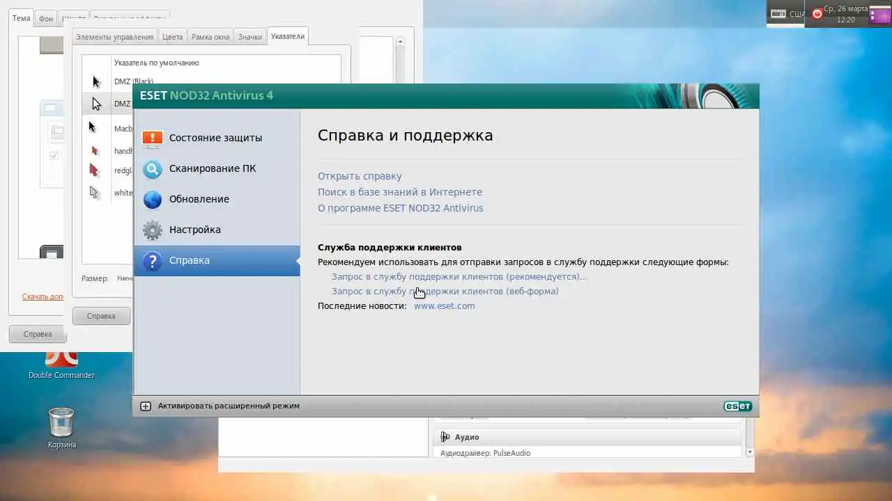Select the DMZ (Black) cursor arrow icon
Image resolution: width=892 pixels, height=501 pixels.
(x=96, y=81)
